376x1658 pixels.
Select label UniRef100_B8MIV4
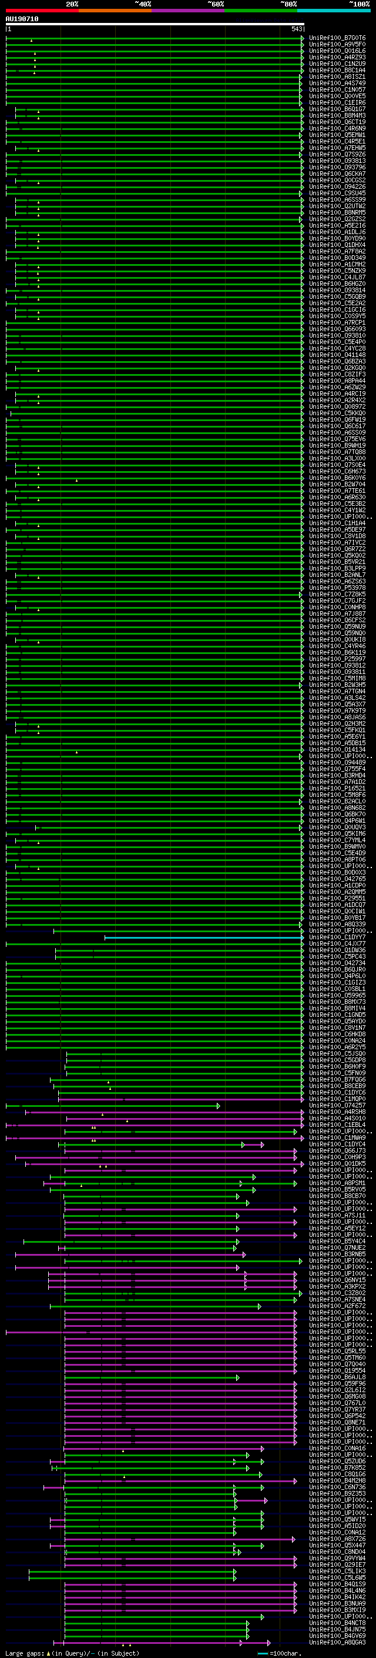[337, 1009]
